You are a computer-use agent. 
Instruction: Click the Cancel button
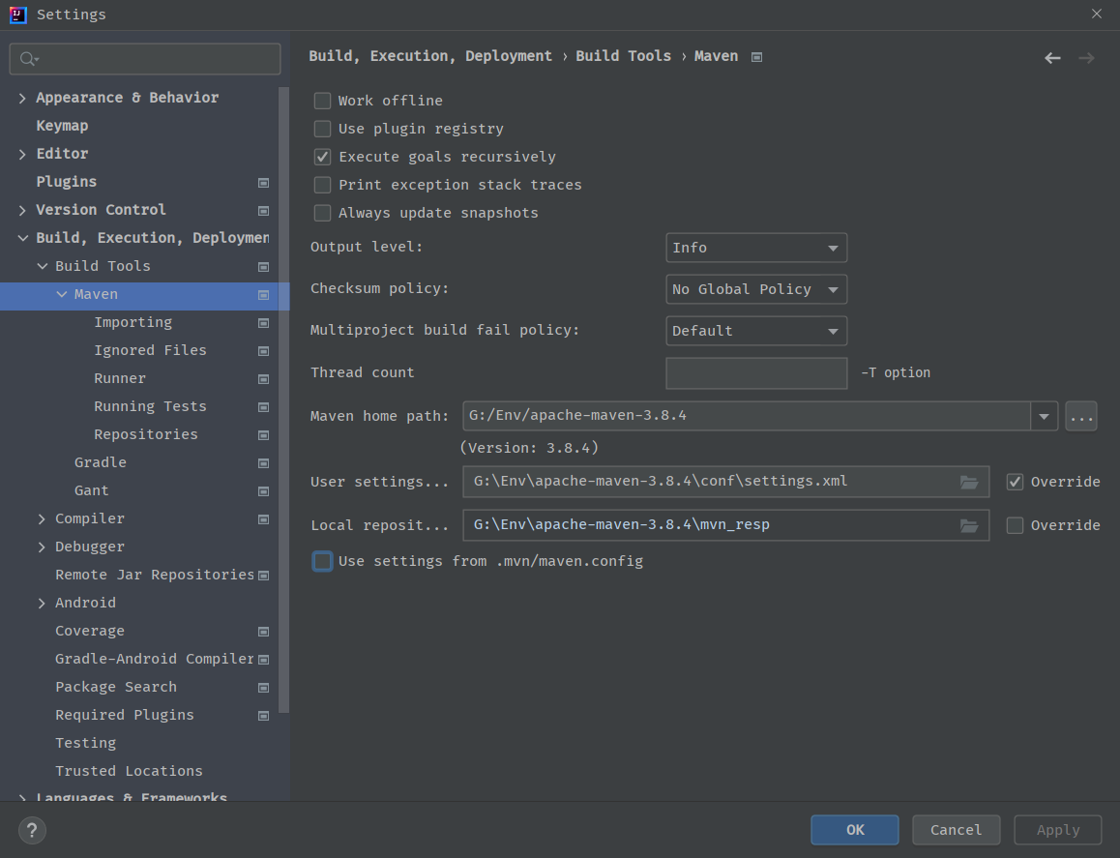point(956,830)
